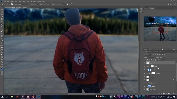
Task: Toggle the Color Overlay effect visibility
Action: click(150, 84)
